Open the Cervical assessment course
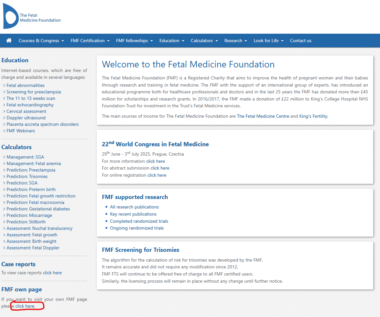The height and width of the screenshot is (317, 380). click(x=26, y=111)
